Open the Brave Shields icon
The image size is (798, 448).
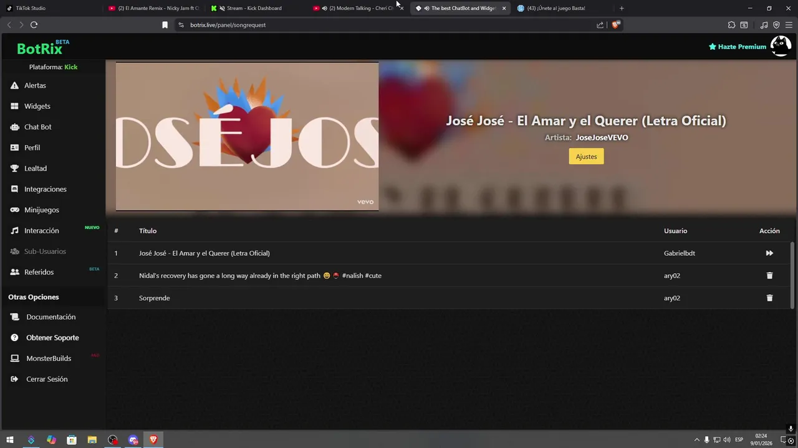616,25
